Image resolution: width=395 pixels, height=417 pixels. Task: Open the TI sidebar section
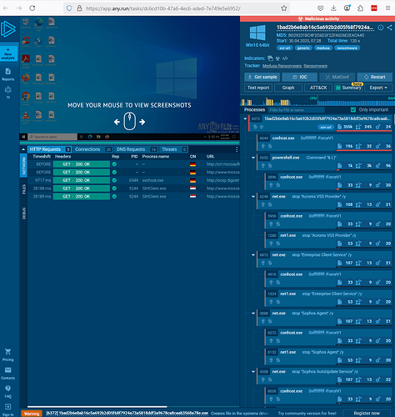tap(8, 93)
